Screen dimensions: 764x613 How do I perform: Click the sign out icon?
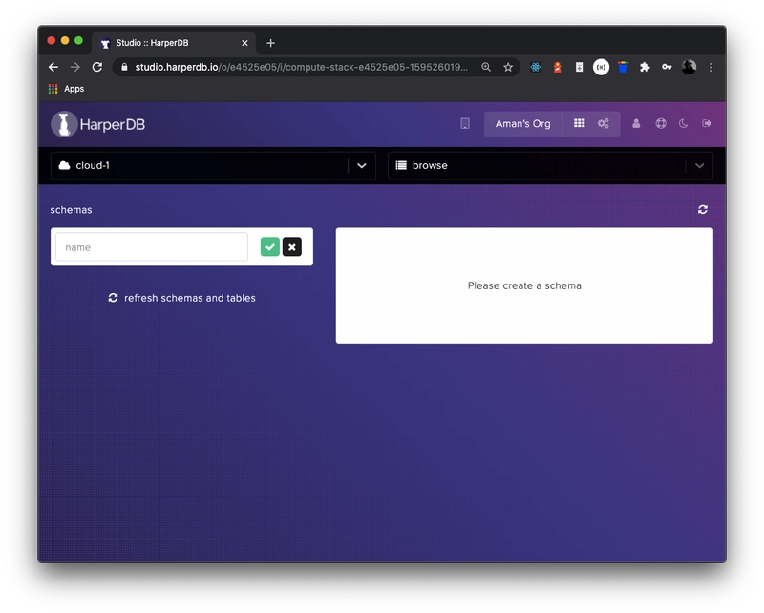point(707,124)
